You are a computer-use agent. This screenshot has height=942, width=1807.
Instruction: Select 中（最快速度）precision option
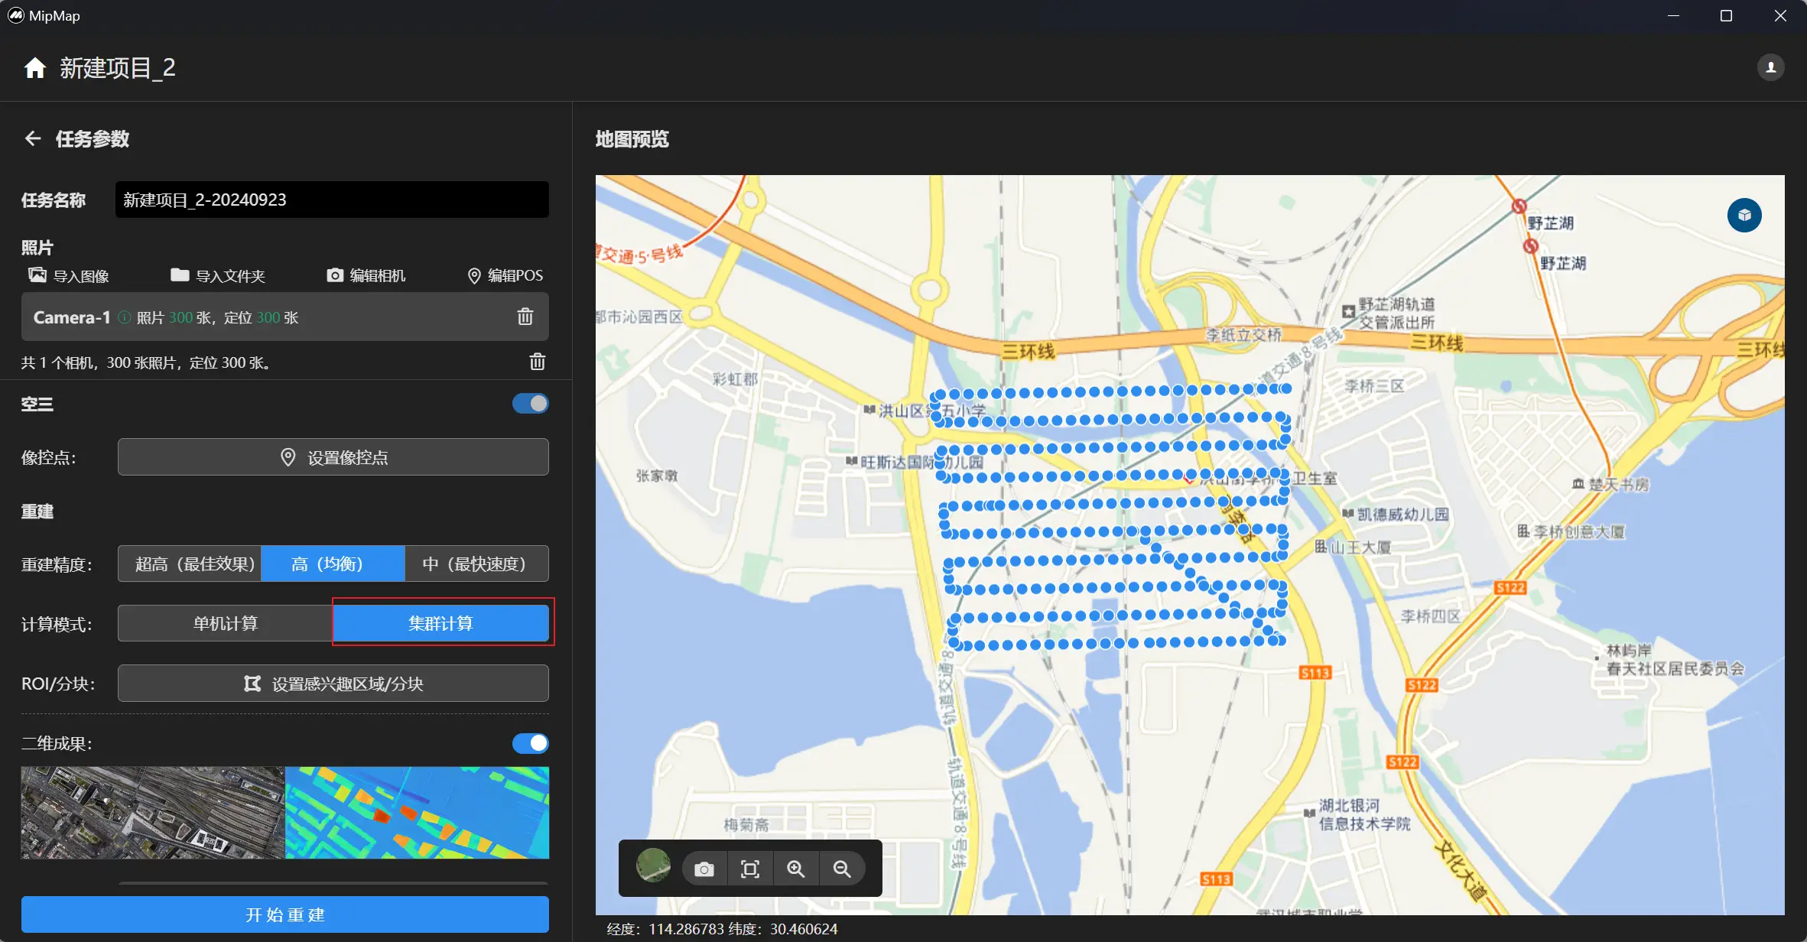(476, 564)
